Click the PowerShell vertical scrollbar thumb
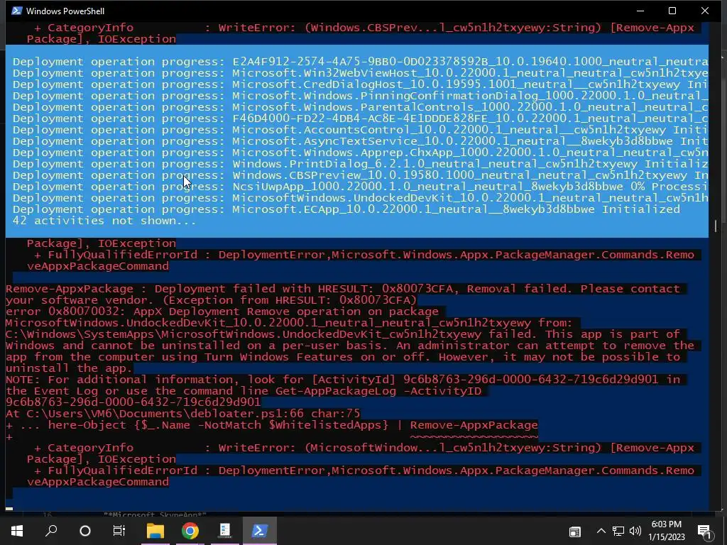Screen dimensions: 727x545 [716, 226]
